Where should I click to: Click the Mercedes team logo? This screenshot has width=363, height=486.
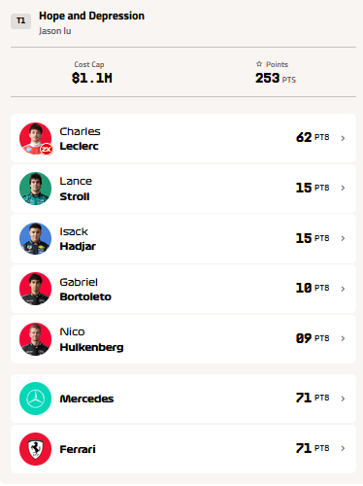tap(36, 399)
